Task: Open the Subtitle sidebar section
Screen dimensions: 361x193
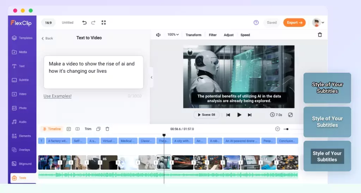Action: [20, 80]
